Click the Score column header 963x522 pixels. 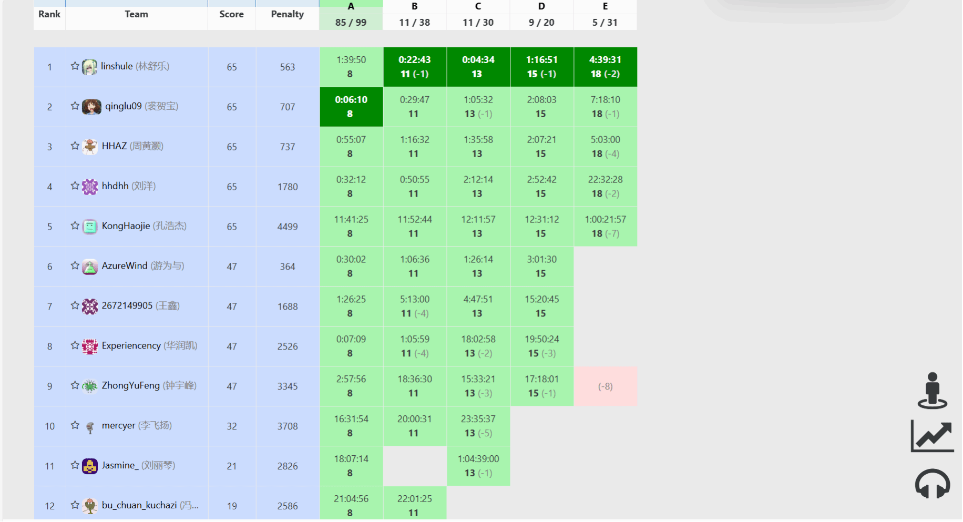231,14
